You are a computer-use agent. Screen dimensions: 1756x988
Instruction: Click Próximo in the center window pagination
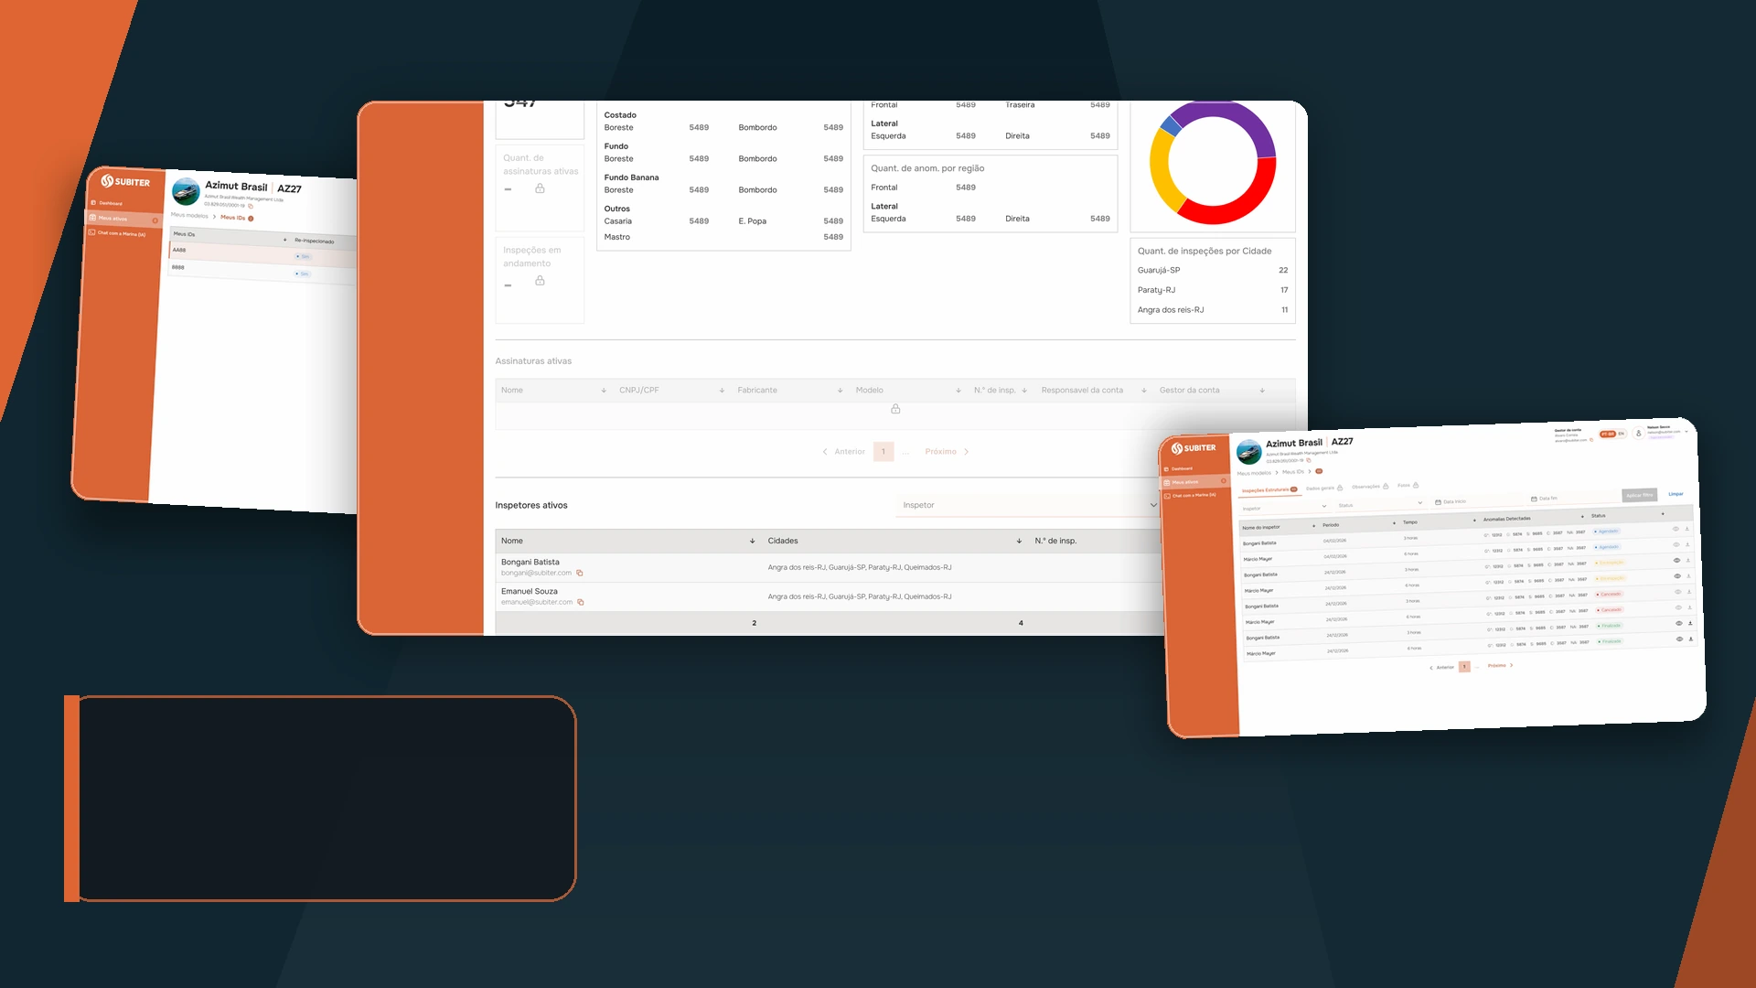click(940, 452)
